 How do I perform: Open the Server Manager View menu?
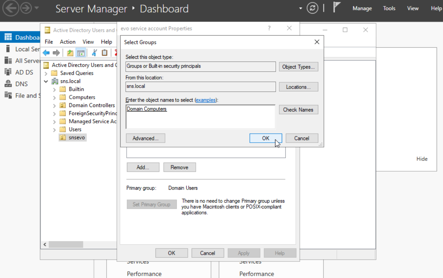pos(413,8)
